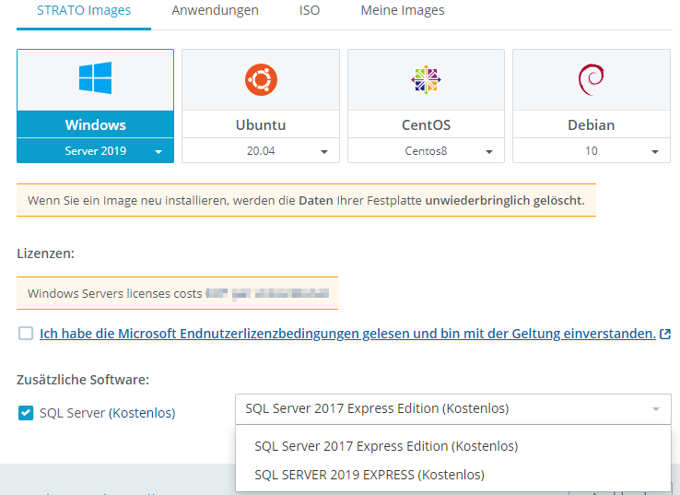Collapse the SQL Server edition combo box
This screenshot has width=680, height=495.
453,408
